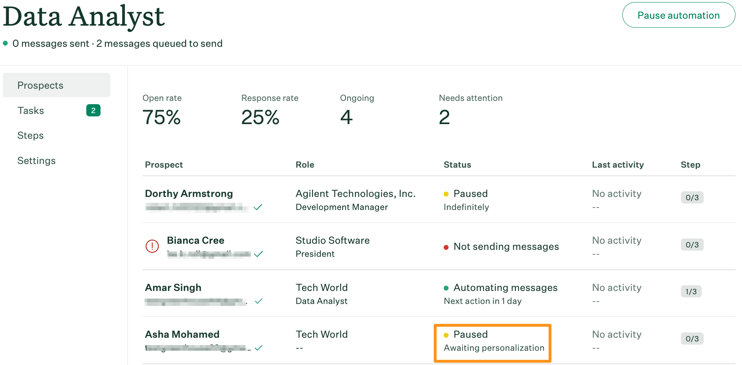Switch to the Tasks section
This screenshot has height=365, width=742.
point(31,111)
